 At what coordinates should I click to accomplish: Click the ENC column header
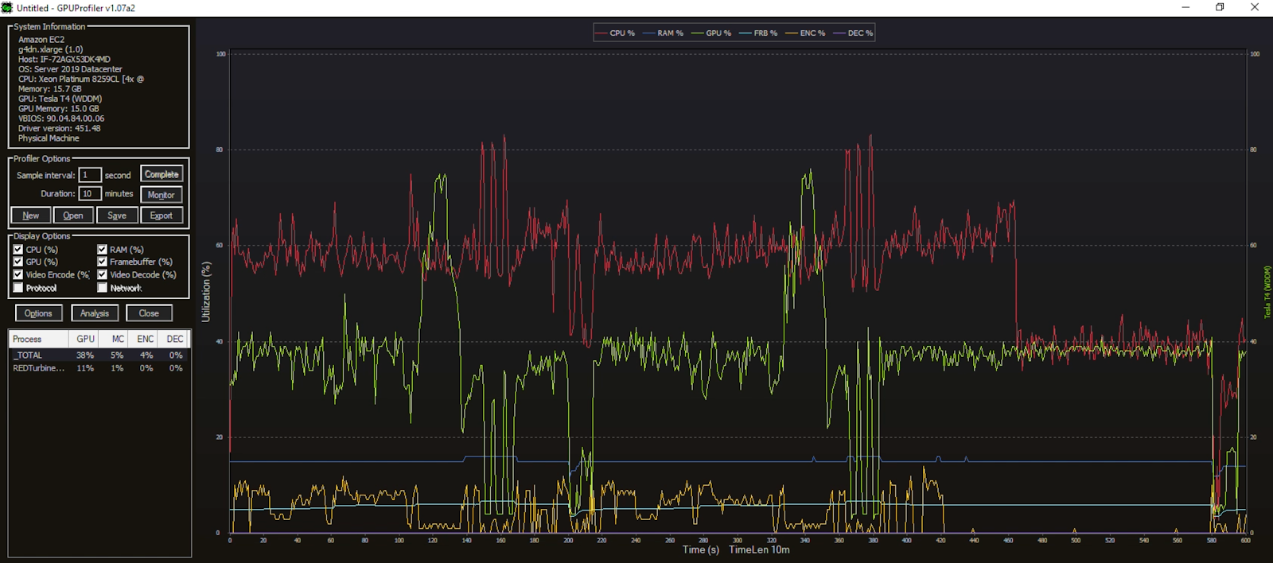click(x=145, y=340)
